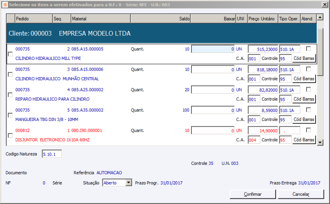The image size is (330, 204).
Task: Click Prazo Entrega date 31/01/2017
Action: [309, 183]
